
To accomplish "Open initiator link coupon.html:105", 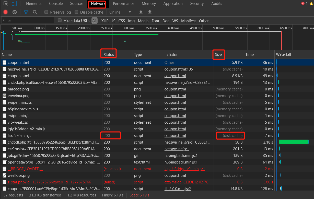I will (x=179, y=69).
